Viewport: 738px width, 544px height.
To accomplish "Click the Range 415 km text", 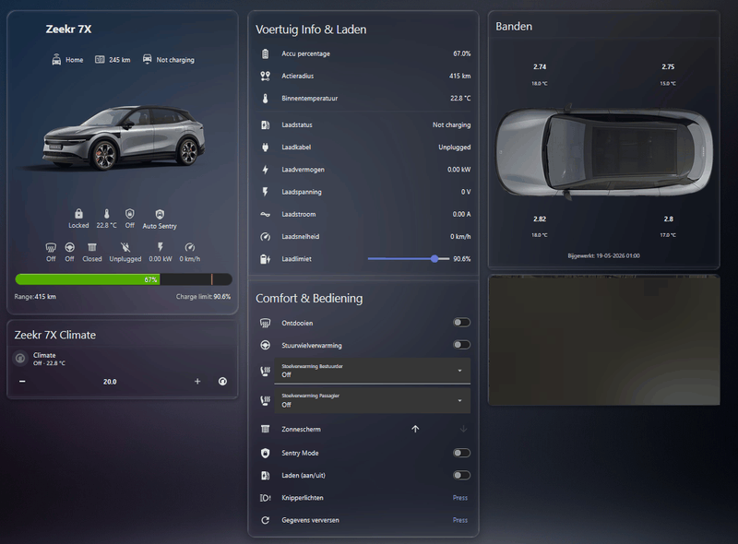I will coord(35,297).
